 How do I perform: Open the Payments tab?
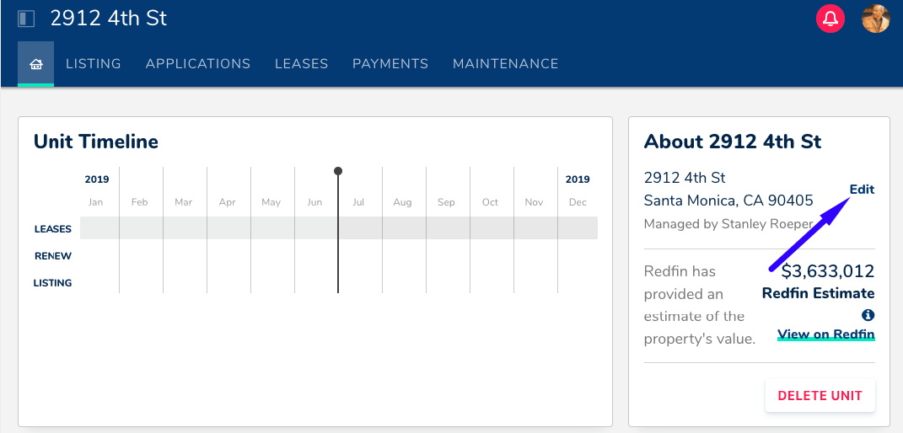[x=390, y=64]
